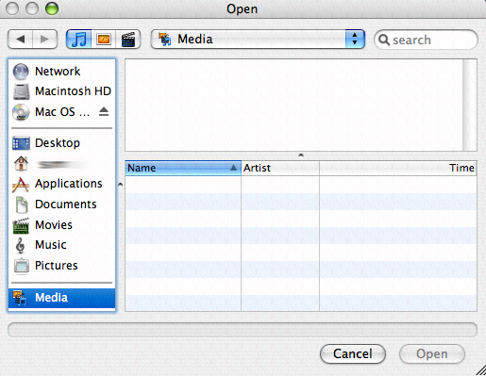Click the Media sidebar icon

20,298
